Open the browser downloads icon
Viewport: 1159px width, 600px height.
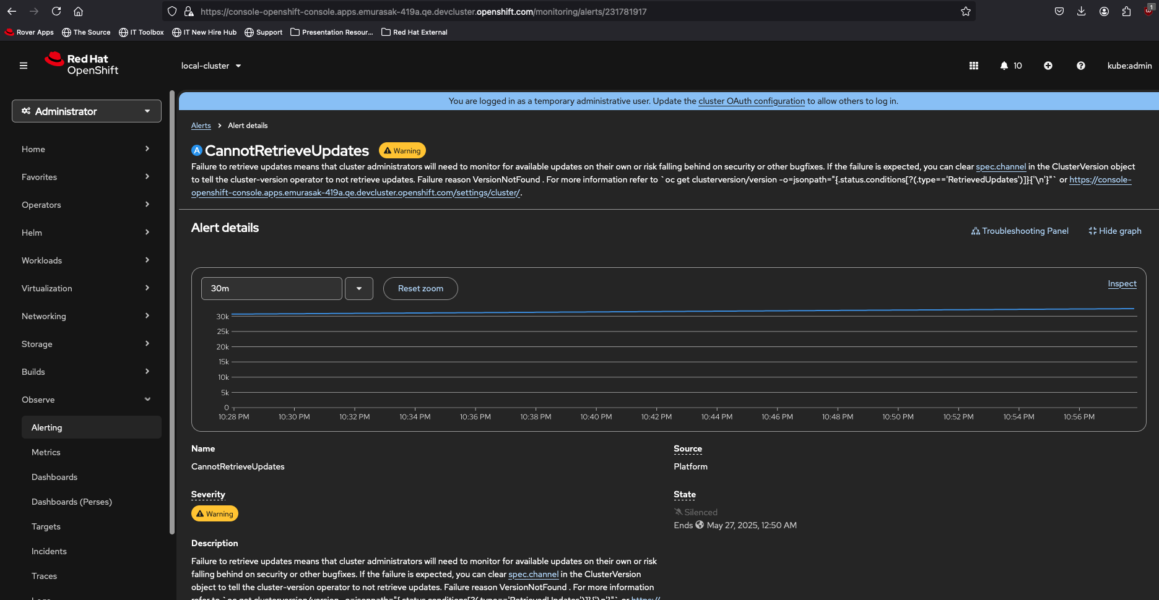click(1081, 12)
